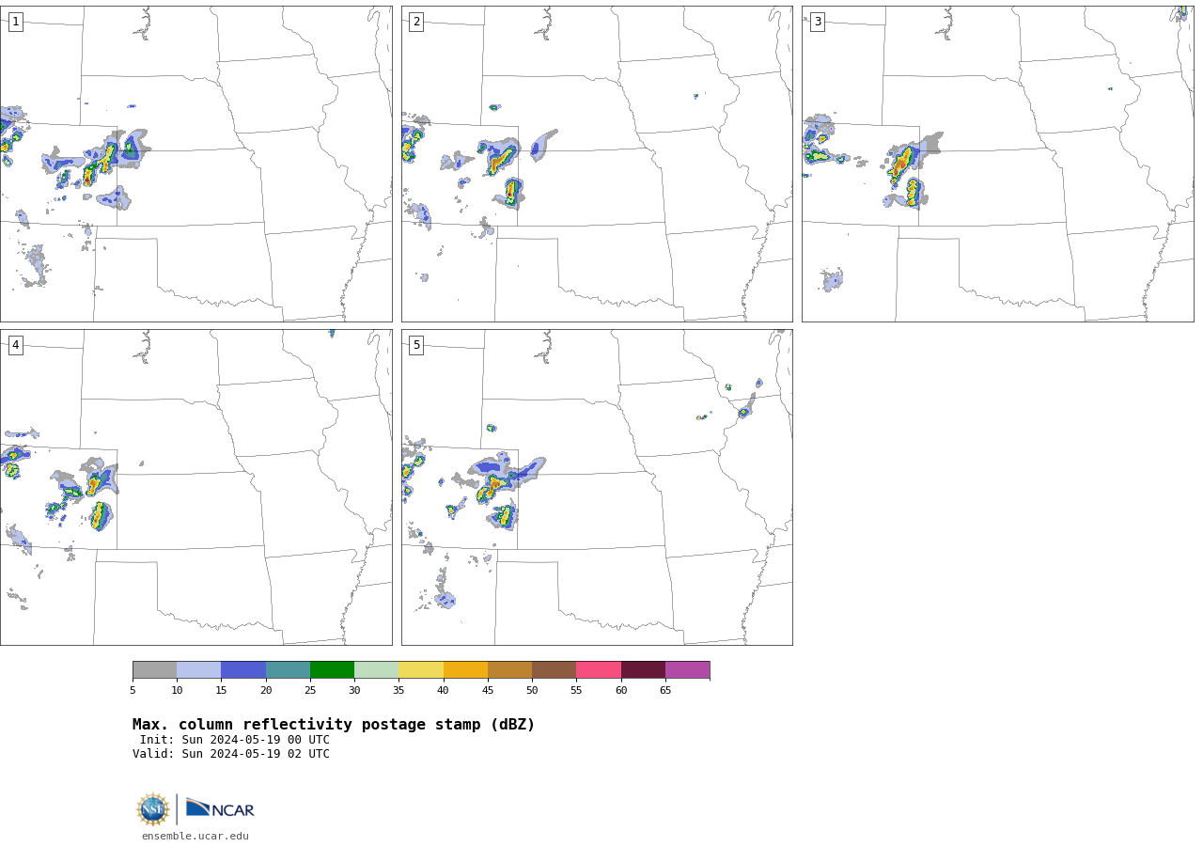Click the colorbar tick label 50
The image size is (1203, 847).
click(532, 691)
